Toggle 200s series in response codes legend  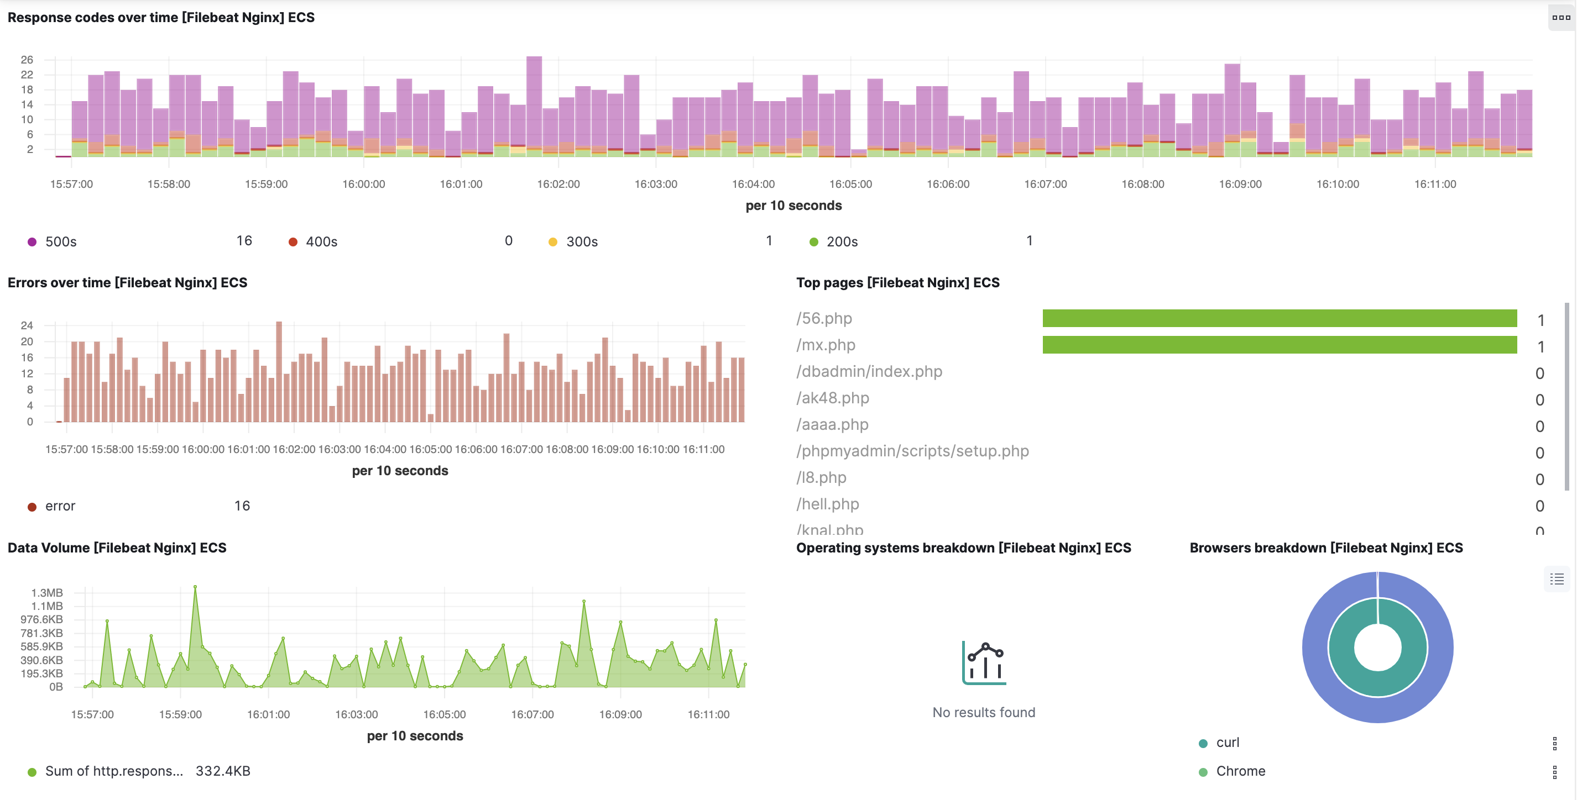(x=842, y=242)
